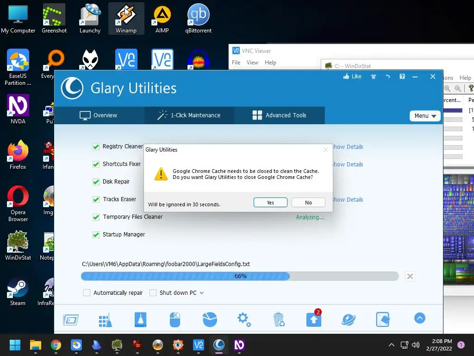
Task: Click the taskbar clock showing 2:08 PM
Action: point(439,345)
